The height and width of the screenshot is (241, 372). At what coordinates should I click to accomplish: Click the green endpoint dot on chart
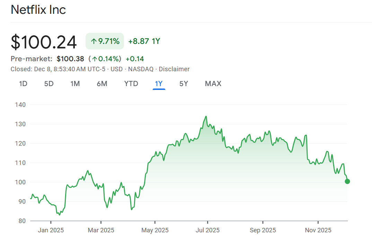pyautogui.click(x=347, y=182)
